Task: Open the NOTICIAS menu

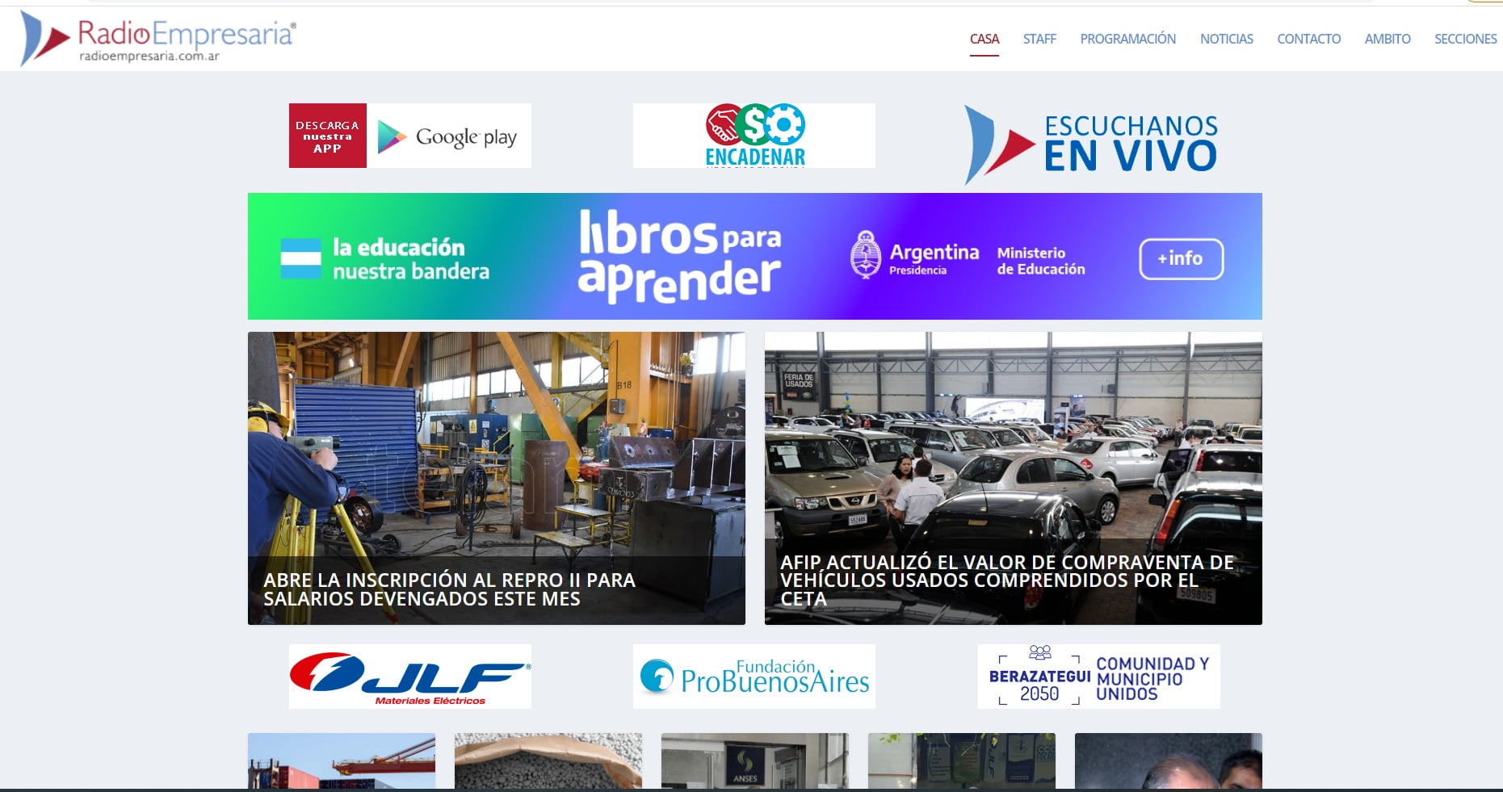Action: coord(1226,39)
